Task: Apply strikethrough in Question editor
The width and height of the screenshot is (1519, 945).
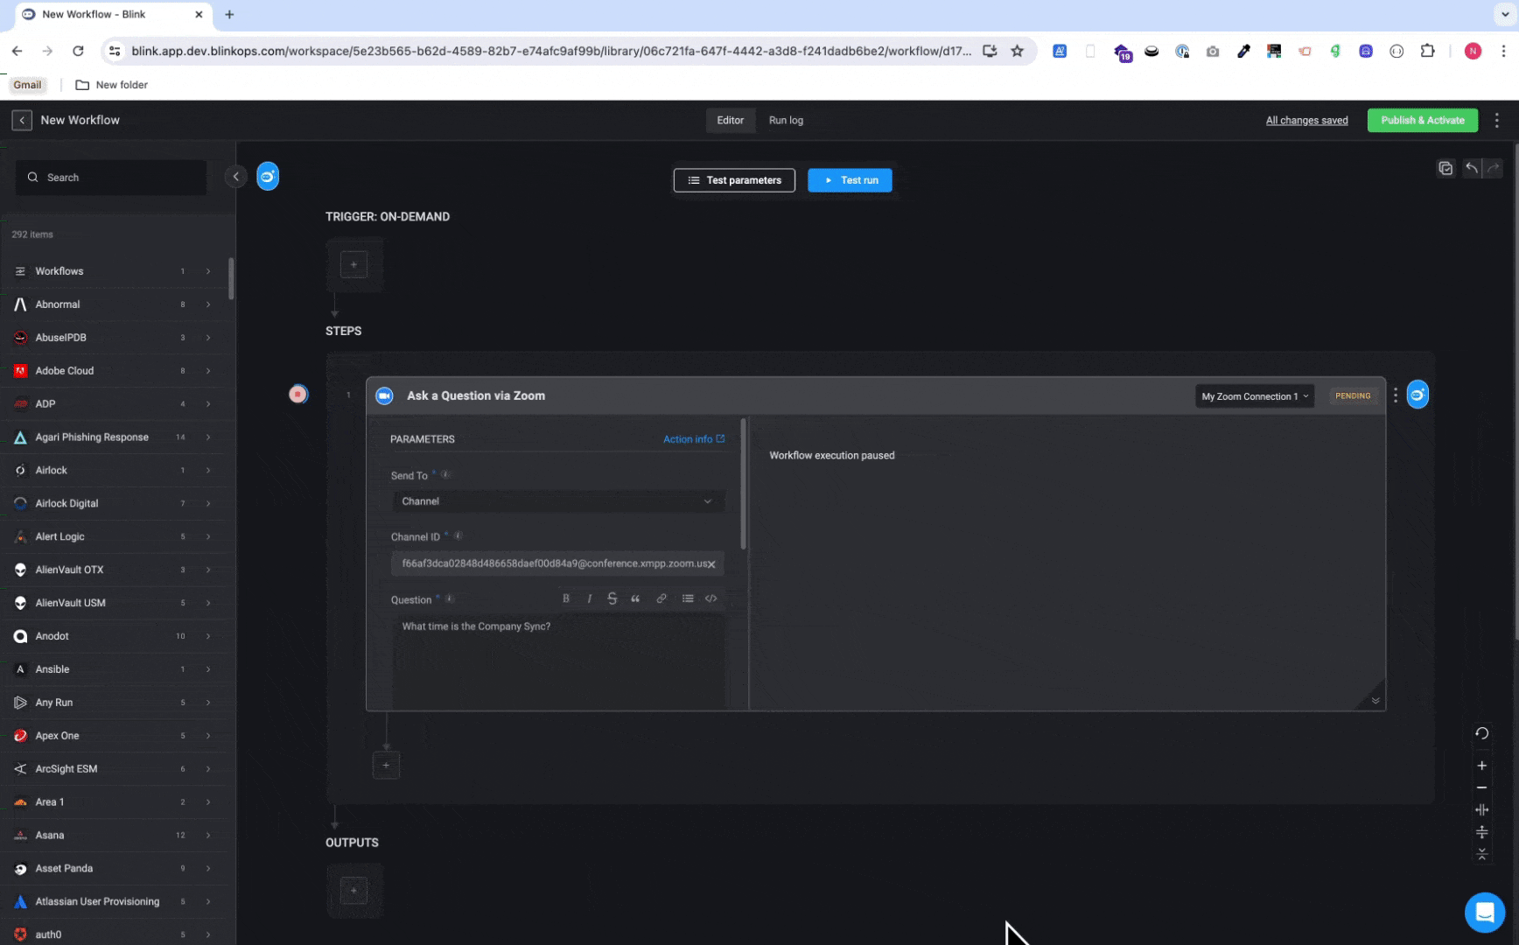Action: pos(612,598)
